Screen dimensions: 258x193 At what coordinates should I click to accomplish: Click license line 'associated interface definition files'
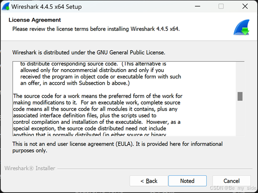85,115
